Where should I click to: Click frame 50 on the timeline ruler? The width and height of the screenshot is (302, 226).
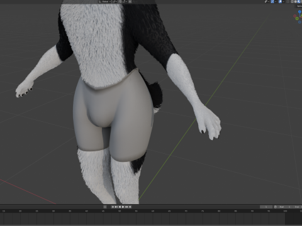(x=120, y=211)
